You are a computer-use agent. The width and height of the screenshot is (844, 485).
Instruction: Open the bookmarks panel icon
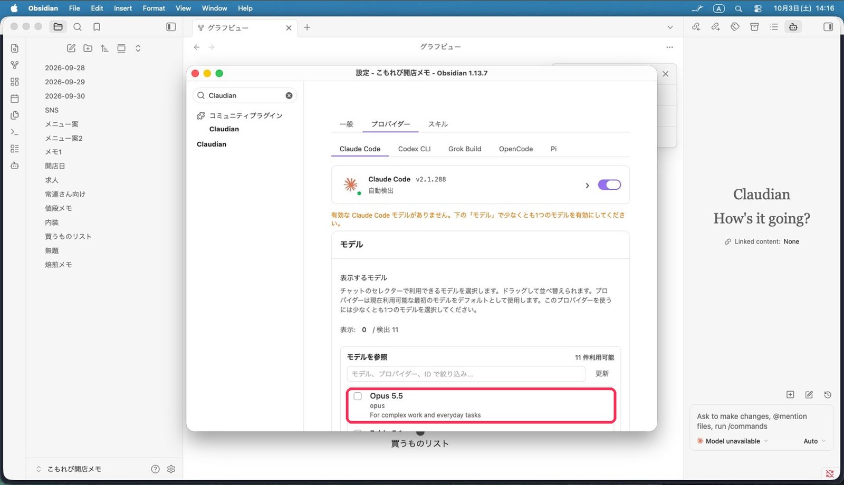[x=97, y=27]
